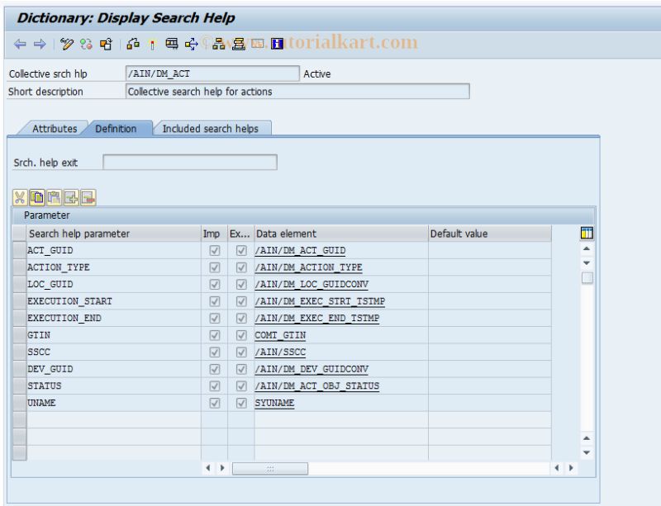Viewport: 661px width, 506px height.
Task: Toggle the Ex checkbox for STATUS parameter
Action: pos(240,386)
